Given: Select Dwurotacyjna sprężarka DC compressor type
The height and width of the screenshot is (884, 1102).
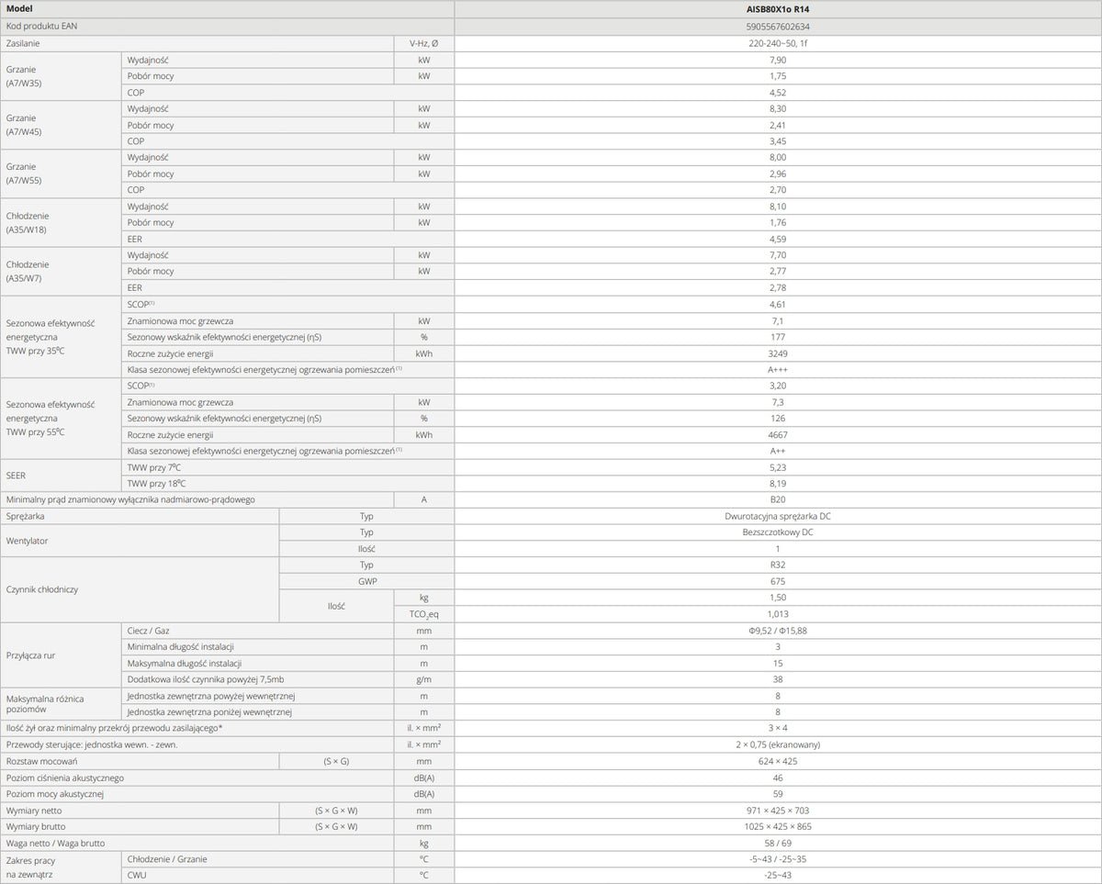Looking at the screenshot, I should click(778, 516).
